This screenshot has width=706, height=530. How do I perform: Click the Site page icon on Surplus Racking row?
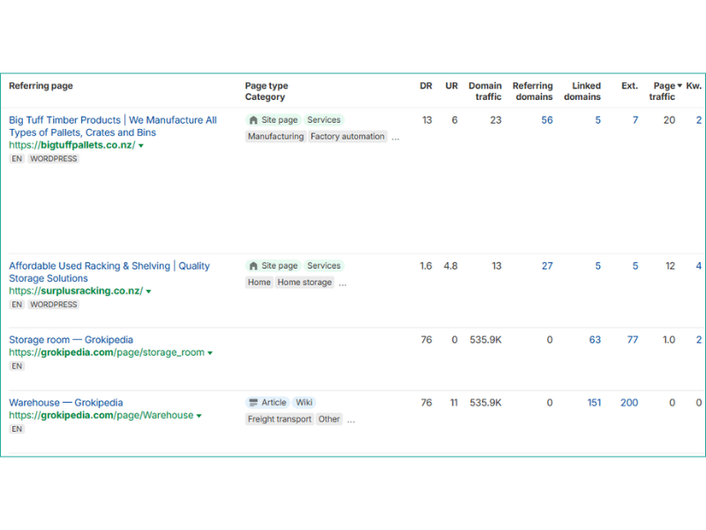coord(255,265)
